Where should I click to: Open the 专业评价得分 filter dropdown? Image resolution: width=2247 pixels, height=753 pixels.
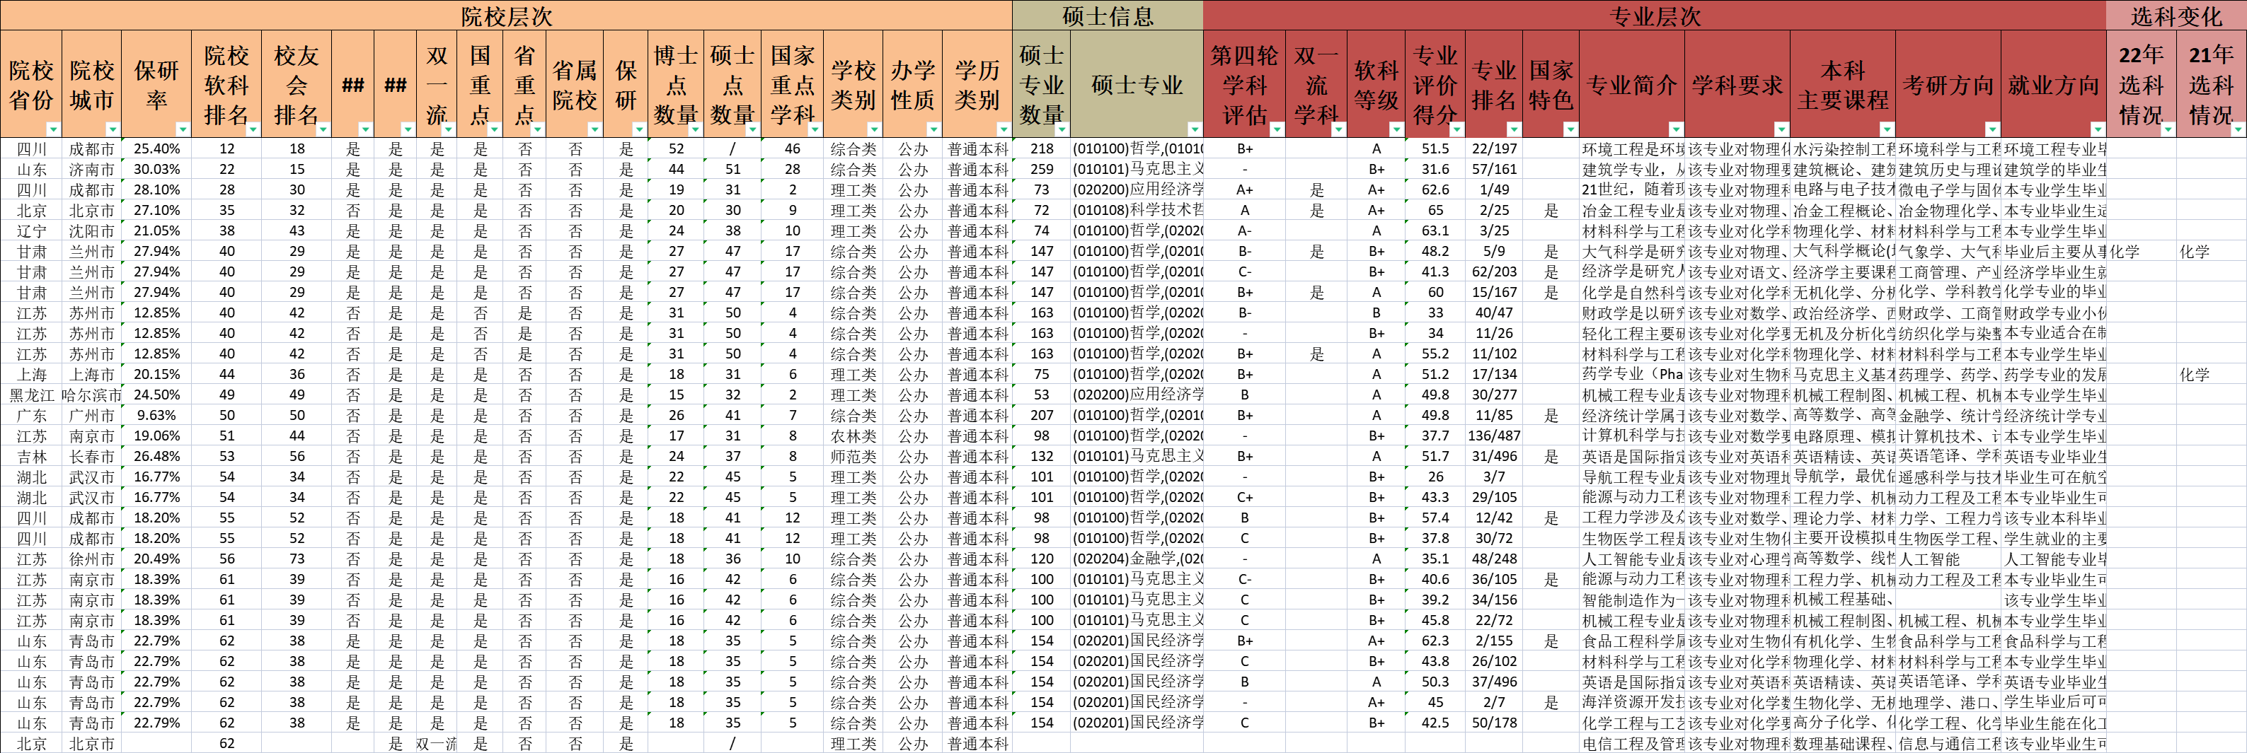tap(1456, 129)
